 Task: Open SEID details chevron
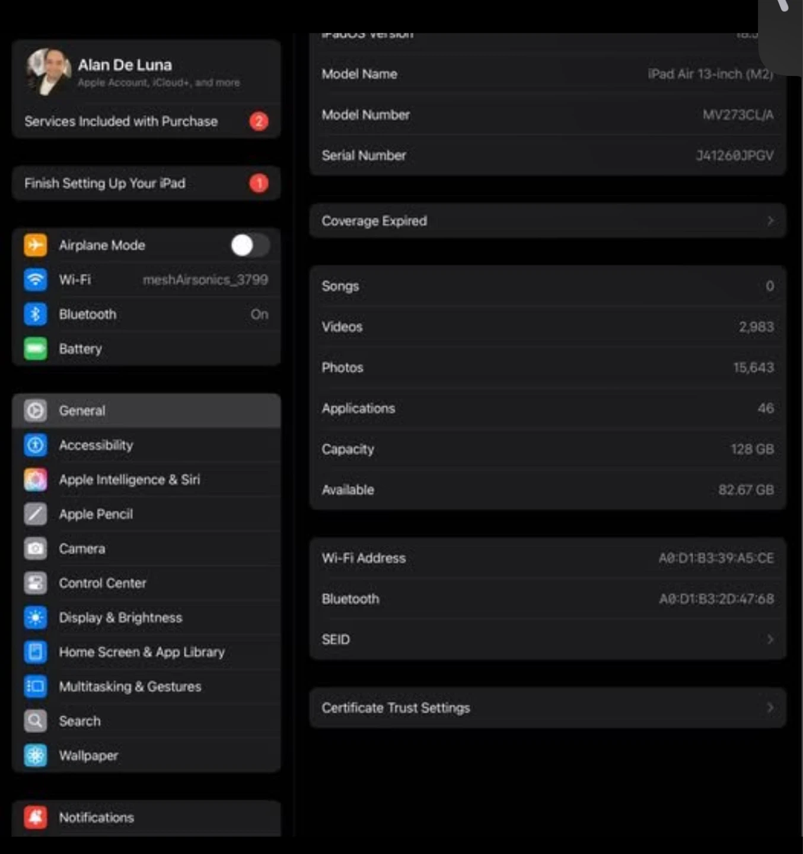770,639
